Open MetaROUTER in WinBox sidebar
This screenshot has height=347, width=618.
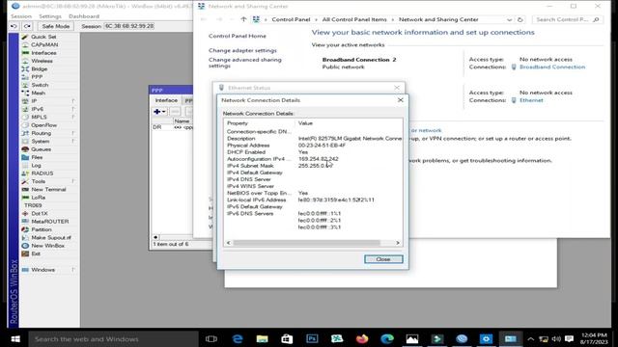(x=49, y=222)
